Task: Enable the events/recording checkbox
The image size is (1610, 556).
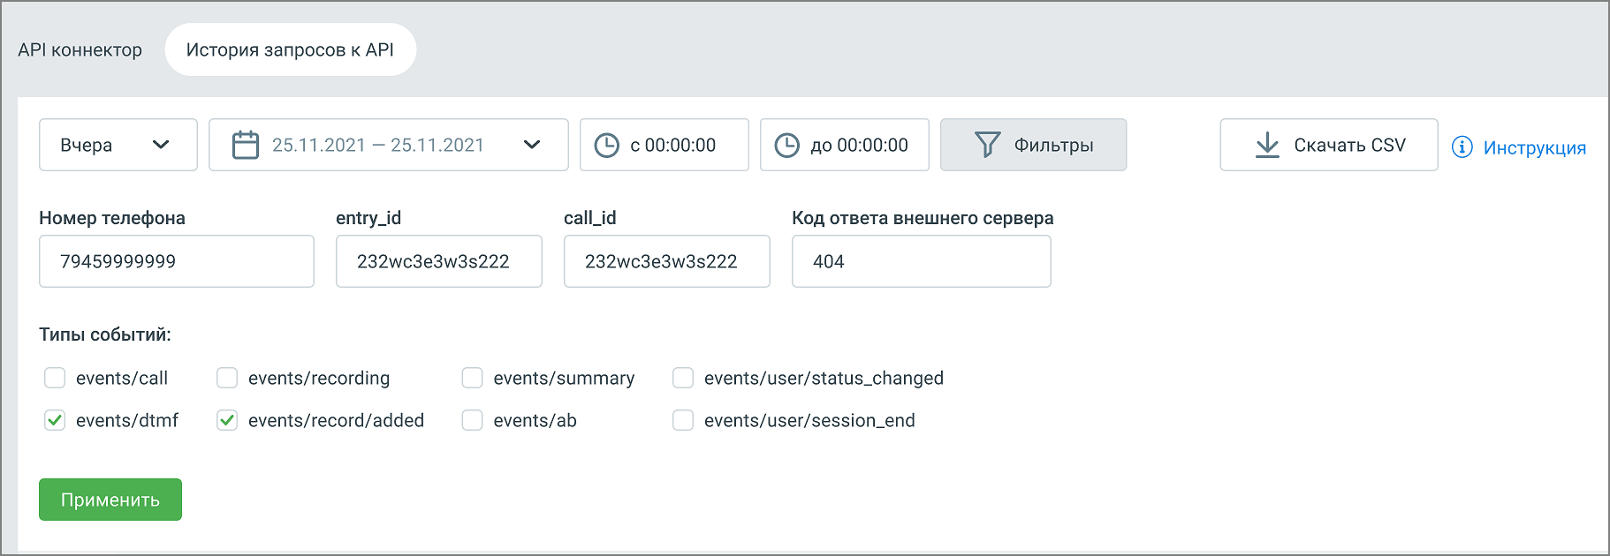Action: pos(227,378)
